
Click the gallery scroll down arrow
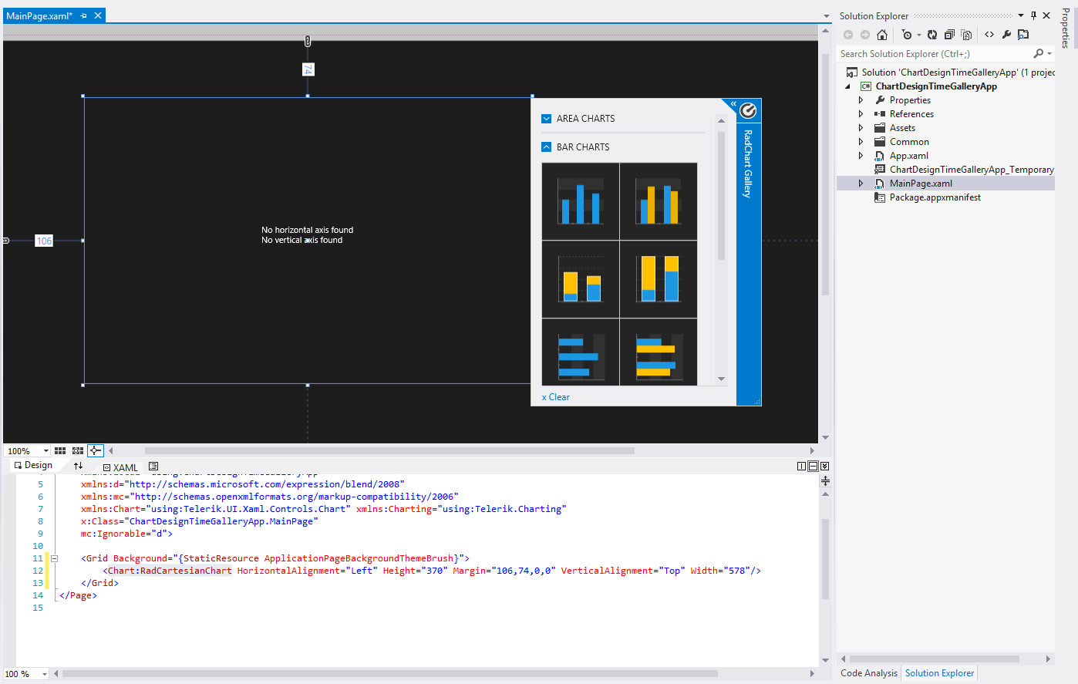coord(722,379)
